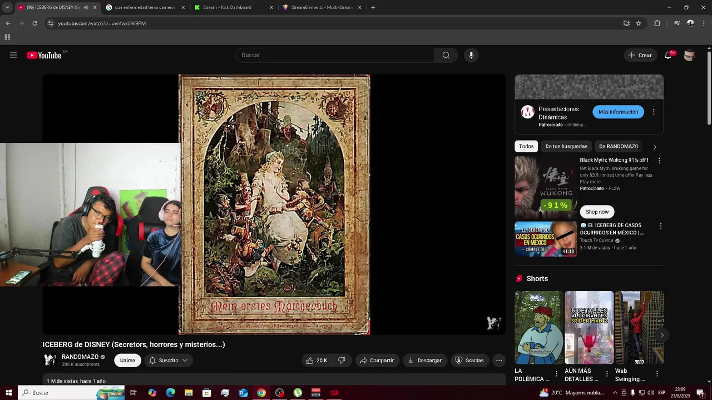
Task: Open YouTube notifications bell
Action: [668, 55]
